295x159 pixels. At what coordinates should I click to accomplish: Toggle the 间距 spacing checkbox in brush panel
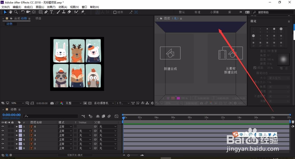255,68
